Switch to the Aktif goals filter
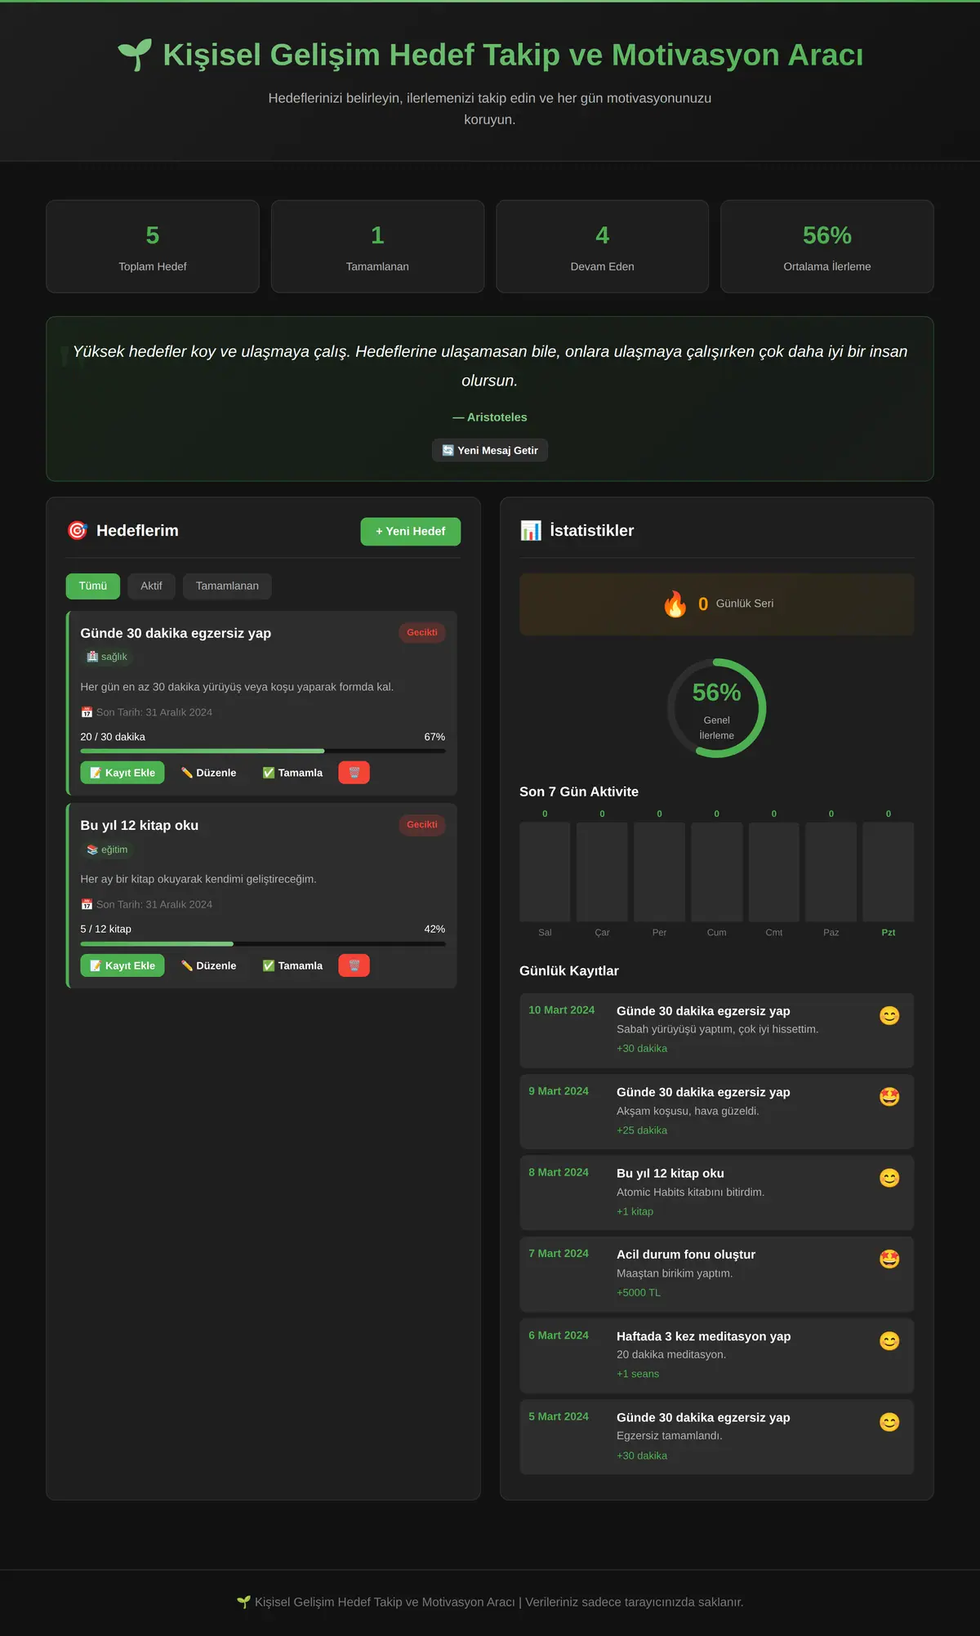This screenshot has width=980, height=1636. (x=151, y=586)
